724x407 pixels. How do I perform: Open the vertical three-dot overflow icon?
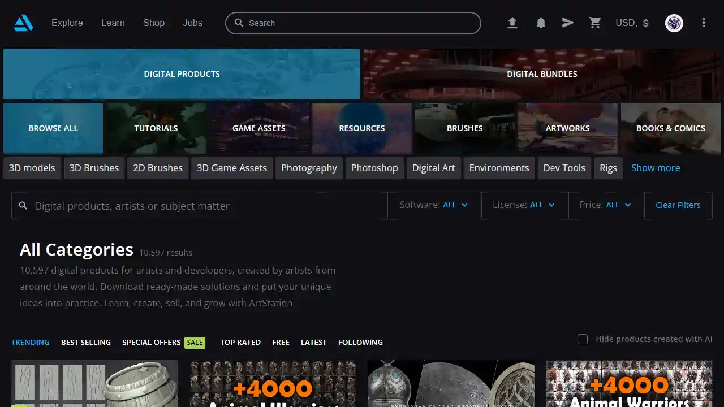coord(704,23)
